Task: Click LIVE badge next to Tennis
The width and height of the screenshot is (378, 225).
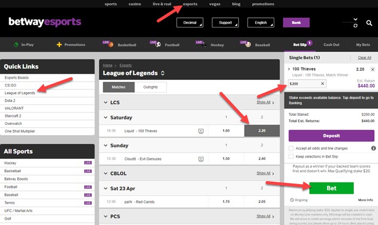Action: tap(87, 203)
